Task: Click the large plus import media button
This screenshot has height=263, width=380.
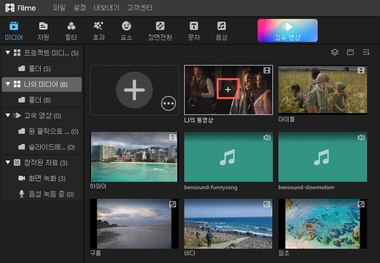Action: pyautogui.click(x=134, y=90)
